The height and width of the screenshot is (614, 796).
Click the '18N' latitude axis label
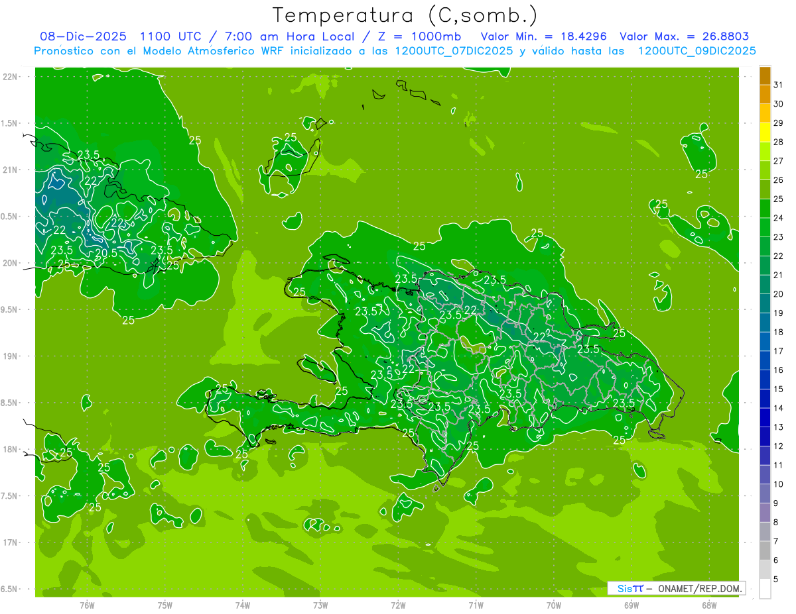[11, 450]
